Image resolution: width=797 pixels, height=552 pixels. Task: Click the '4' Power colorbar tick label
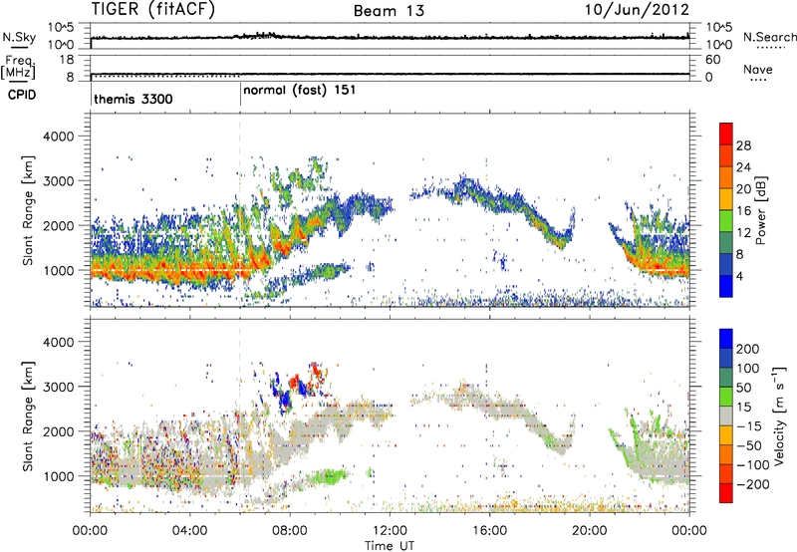tap(740, 276)
